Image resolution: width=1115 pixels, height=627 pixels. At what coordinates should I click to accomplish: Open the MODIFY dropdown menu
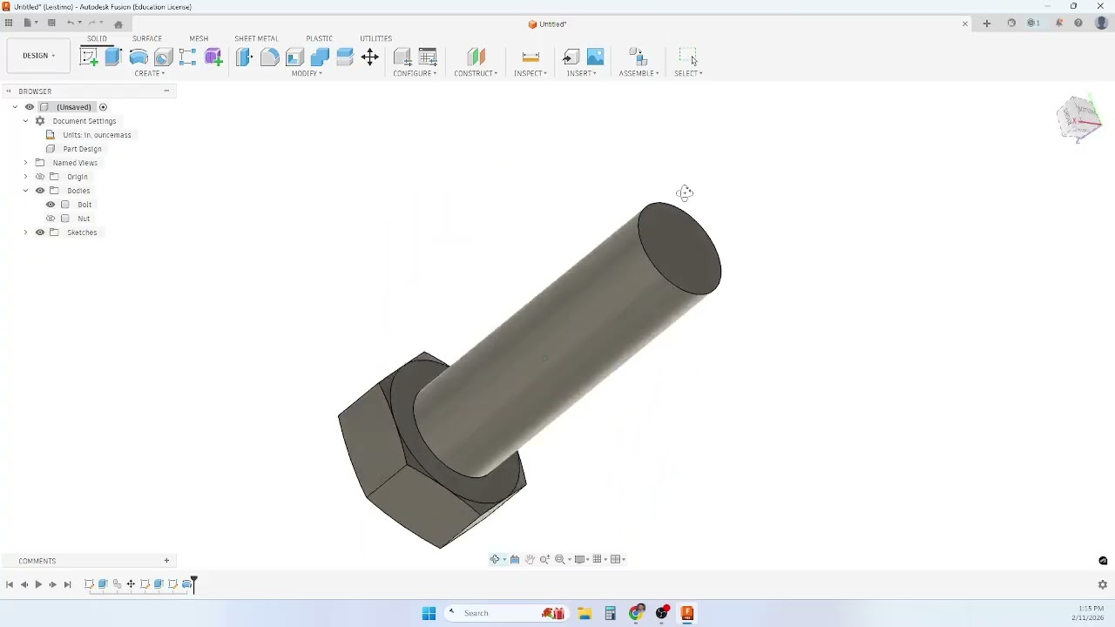(307, 73)
